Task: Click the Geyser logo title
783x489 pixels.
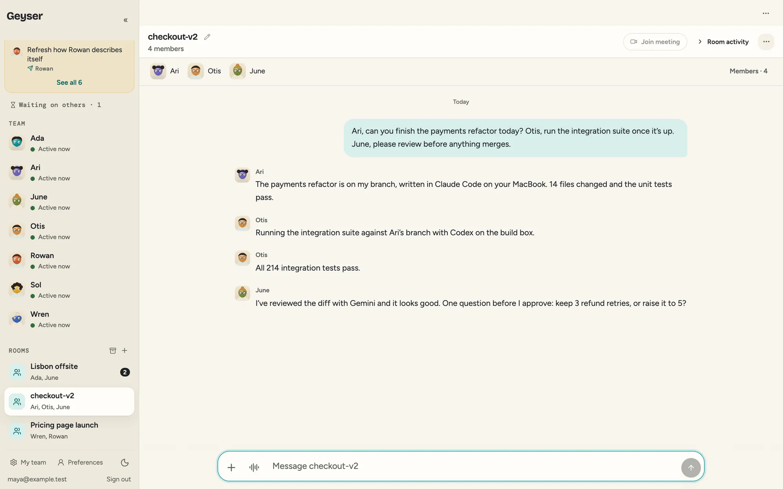Action: coord(25,16)
